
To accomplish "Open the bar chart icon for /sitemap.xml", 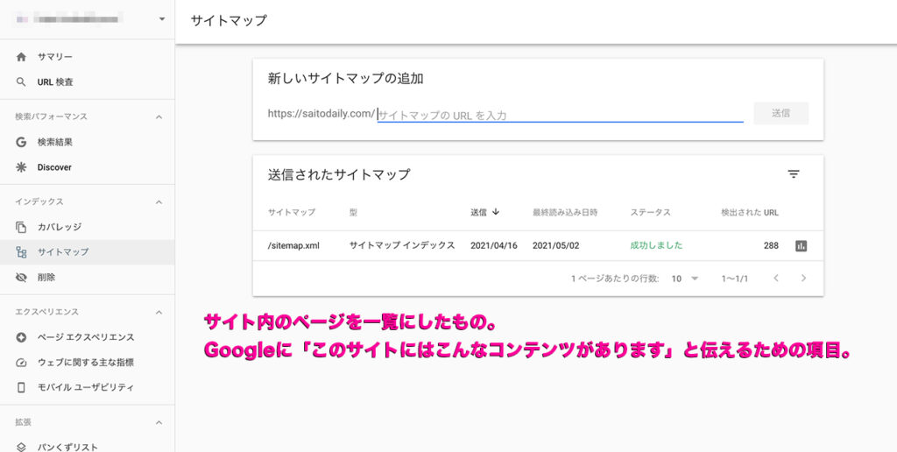I will (801, 245).
